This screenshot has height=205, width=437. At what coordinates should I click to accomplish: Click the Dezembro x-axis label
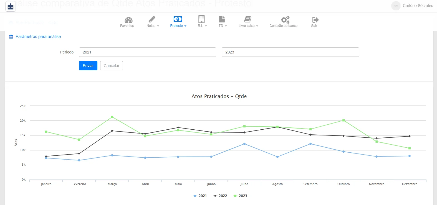click(x=410, y=184)
